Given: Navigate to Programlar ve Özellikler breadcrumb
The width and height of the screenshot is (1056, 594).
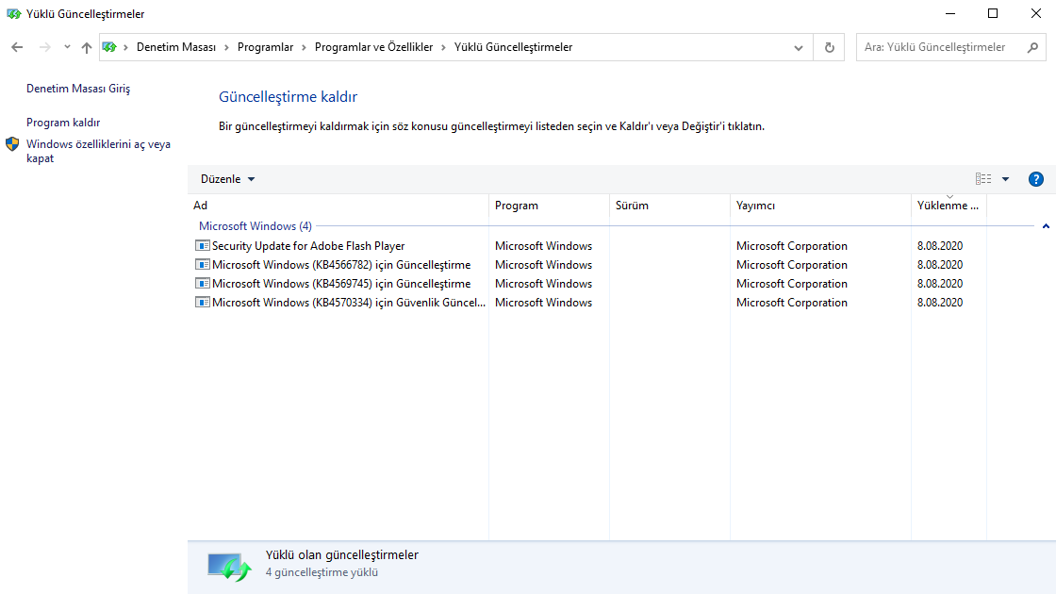Looking at the screenshot, I should [x=373, y=47].
